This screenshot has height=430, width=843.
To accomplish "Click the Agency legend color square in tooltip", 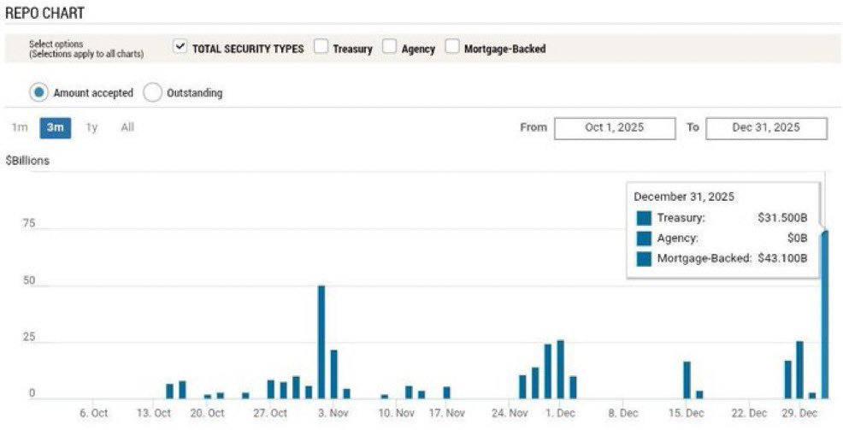I will [x=644, y=239].
